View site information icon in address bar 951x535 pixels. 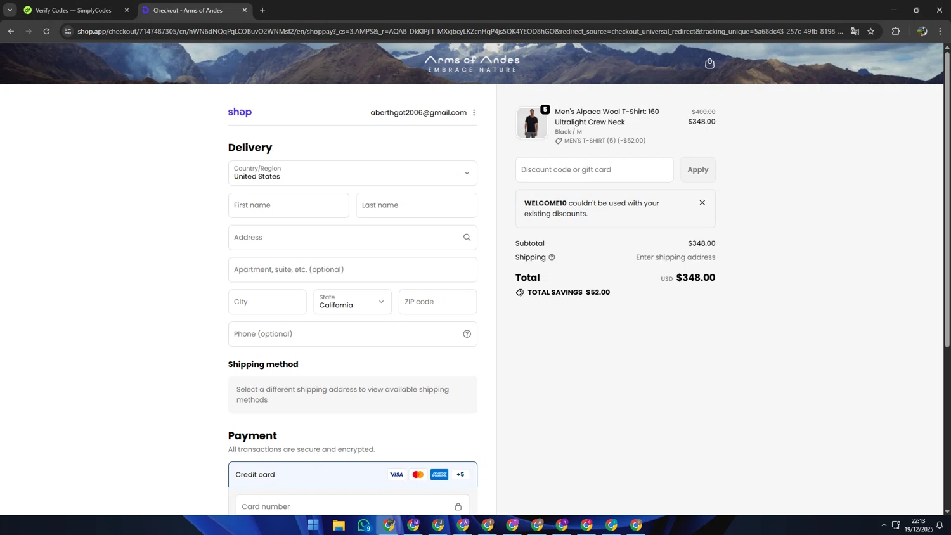pyautogui.click(x=68, y=31)
